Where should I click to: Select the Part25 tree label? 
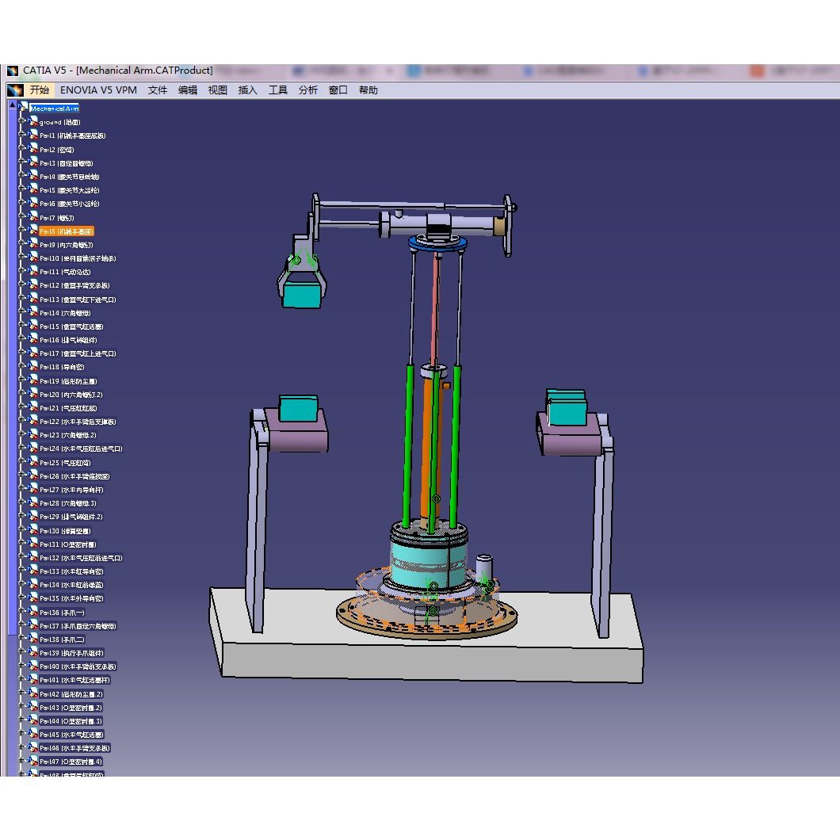[65, 463]
